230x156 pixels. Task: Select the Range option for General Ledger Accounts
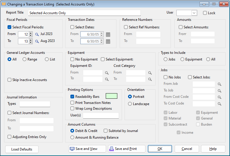(24, 59)
